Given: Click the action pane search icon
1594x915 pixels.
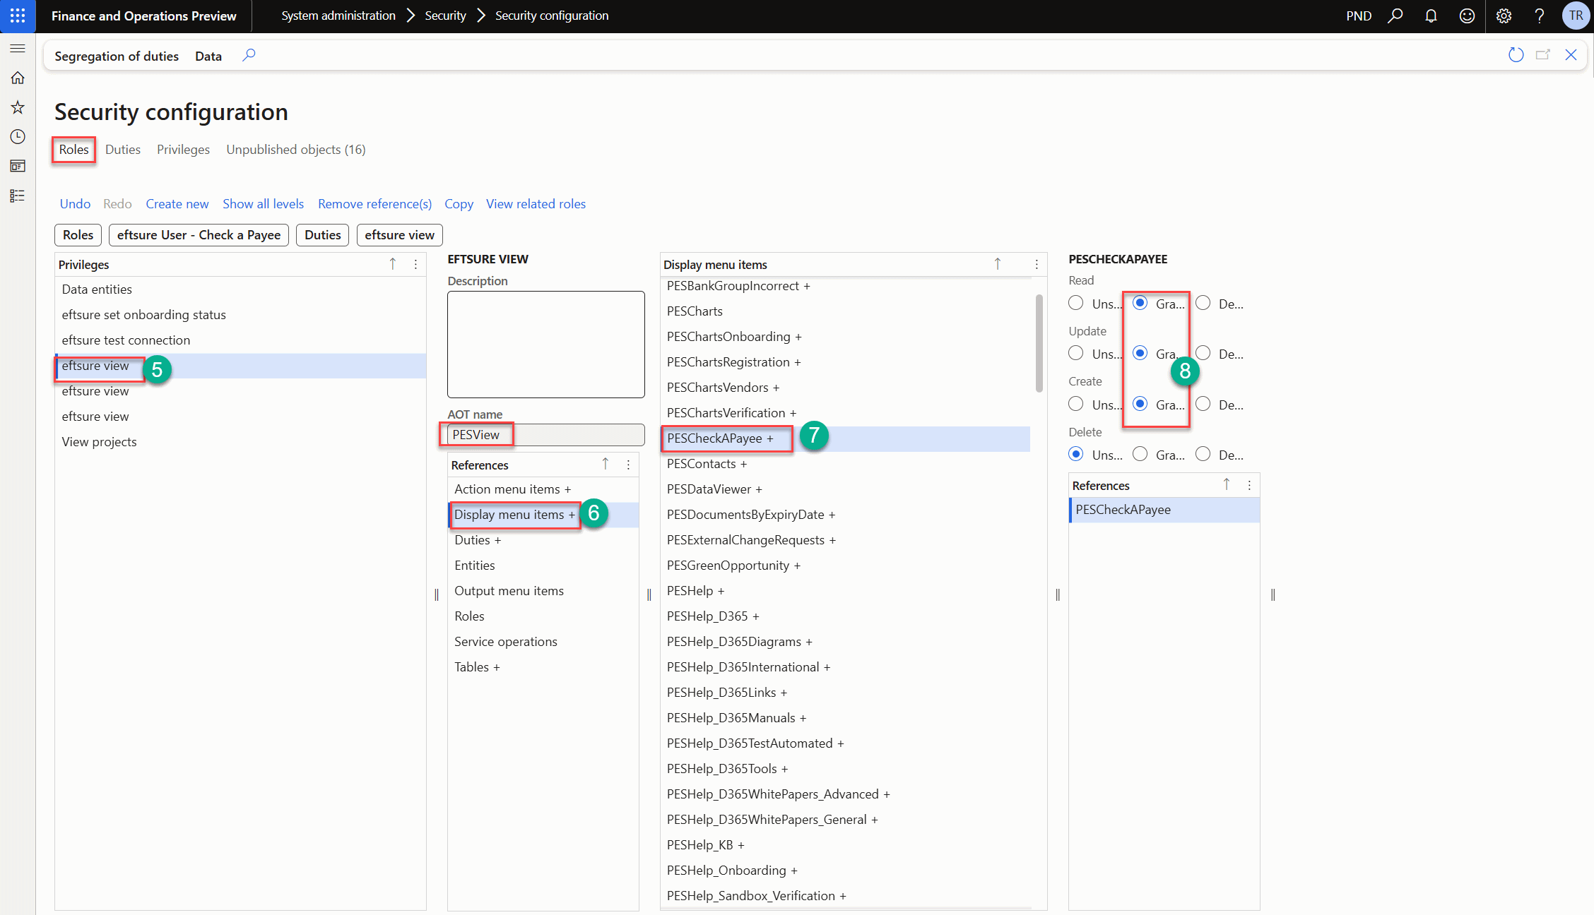Looking at the screenshot, I should pyautogui.click(x=249, y=55).
